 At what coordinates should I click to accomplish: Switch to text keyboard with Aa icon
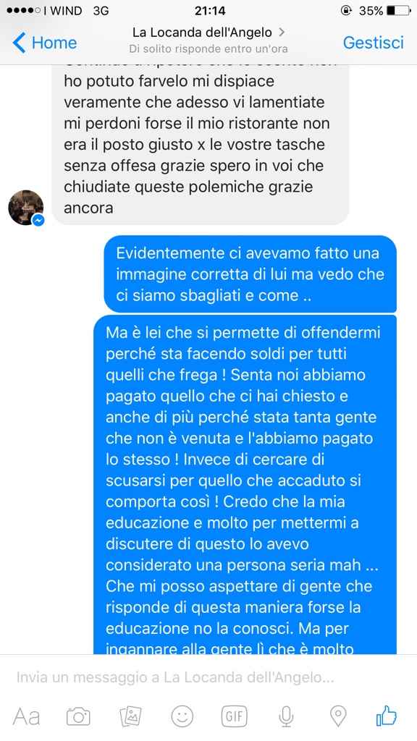click(26, 717)
